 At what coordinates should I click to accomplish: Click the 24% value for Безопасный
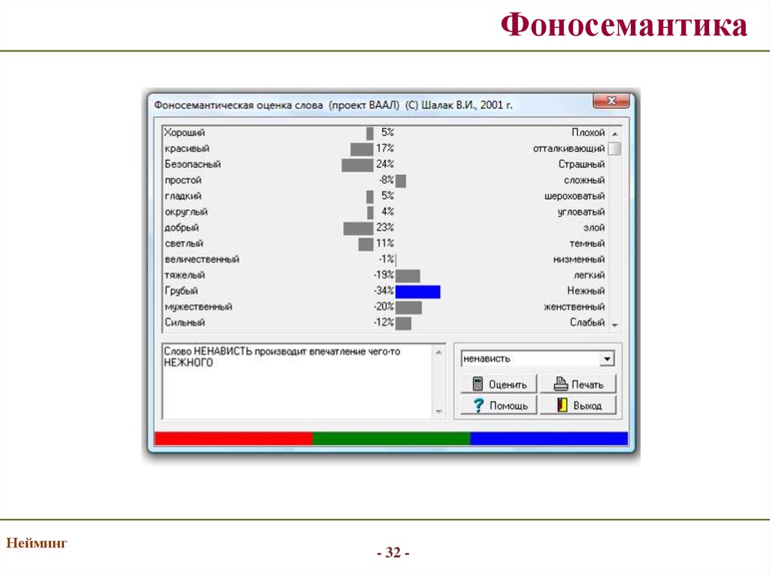[385, 164]
